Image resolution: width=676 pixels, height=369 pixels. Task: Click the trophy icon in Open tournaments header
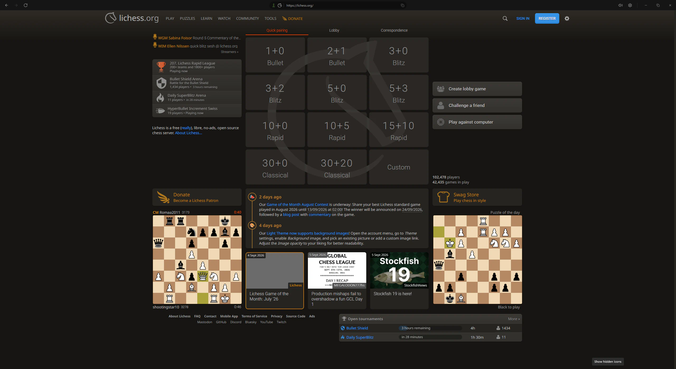click(344, 319)
